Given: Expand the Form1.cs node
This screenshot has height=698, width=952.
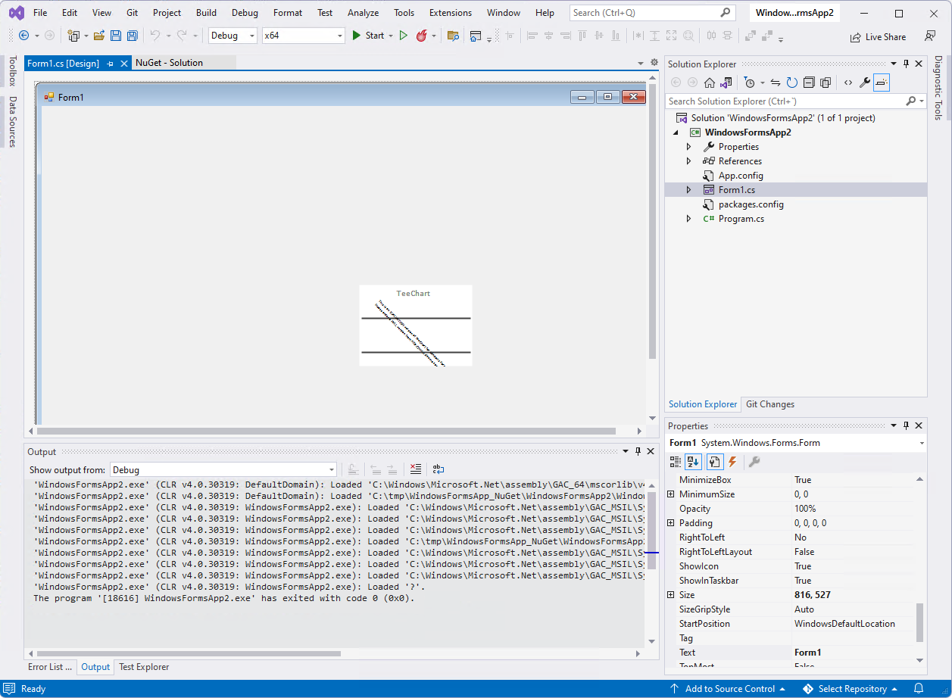Looking at the screenshot, I should point(688,190).
